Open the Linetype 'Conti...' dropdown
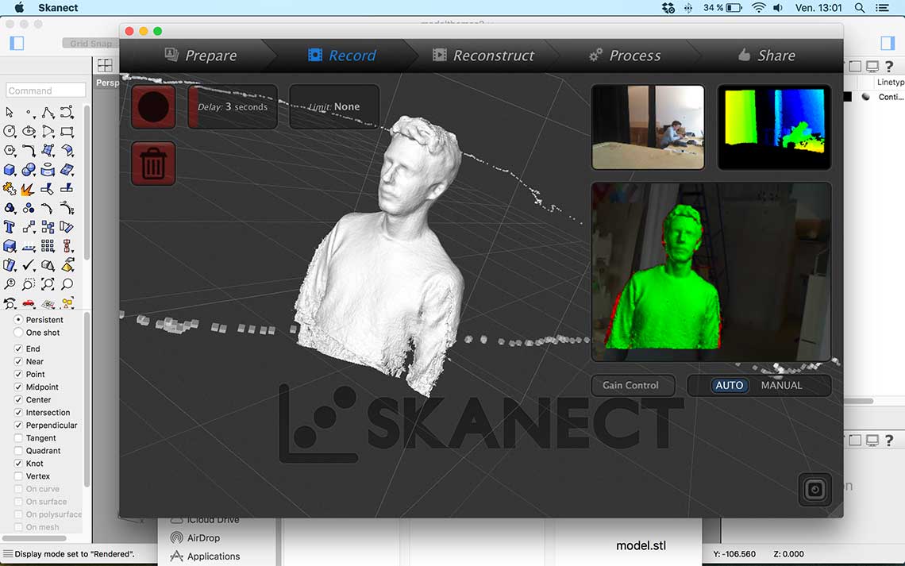This screenshot has height=566, width=905. click(891, 97)
